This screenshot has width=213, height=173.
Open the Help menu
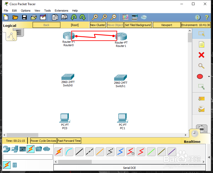click(x=75, y=11)
